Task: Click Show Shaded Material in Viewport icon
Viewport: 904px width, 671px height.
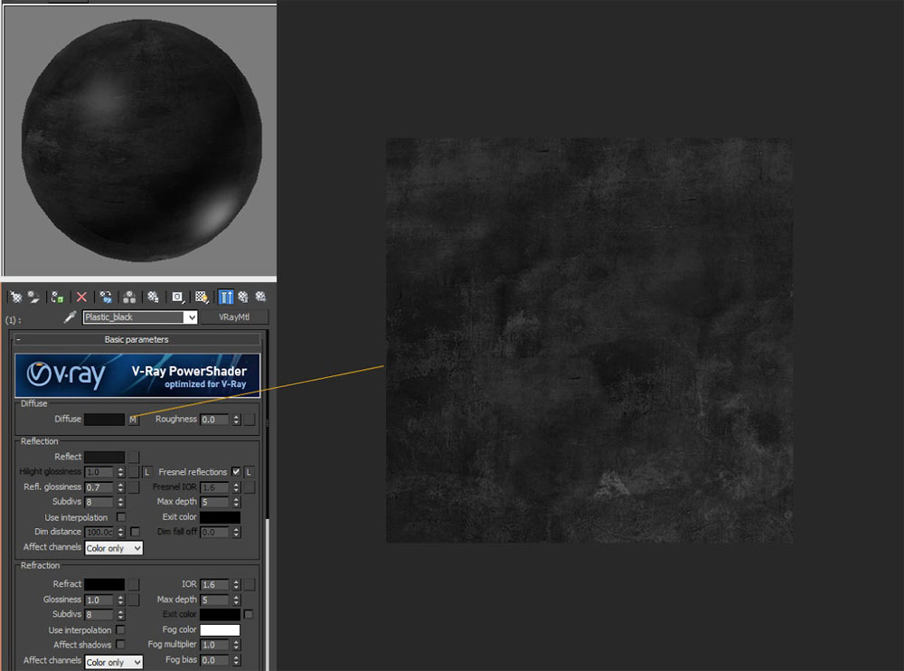Action: tap(202, 297)
